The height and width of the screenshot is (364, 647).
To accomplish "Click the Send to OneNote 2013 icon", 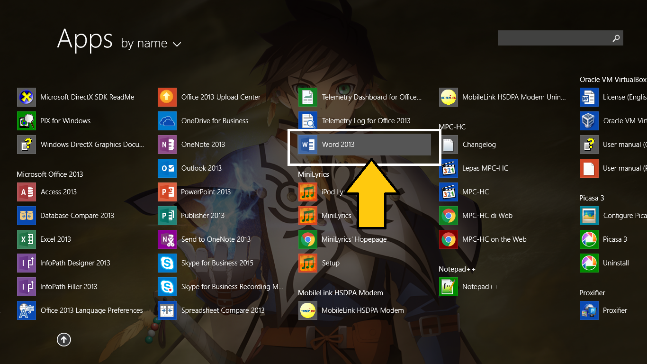I will (167, 239).
